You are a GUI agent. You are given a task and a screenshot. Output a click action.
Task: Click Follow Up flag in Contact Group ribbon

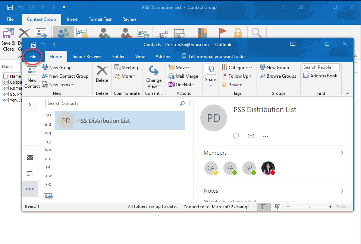click(223, 33)
